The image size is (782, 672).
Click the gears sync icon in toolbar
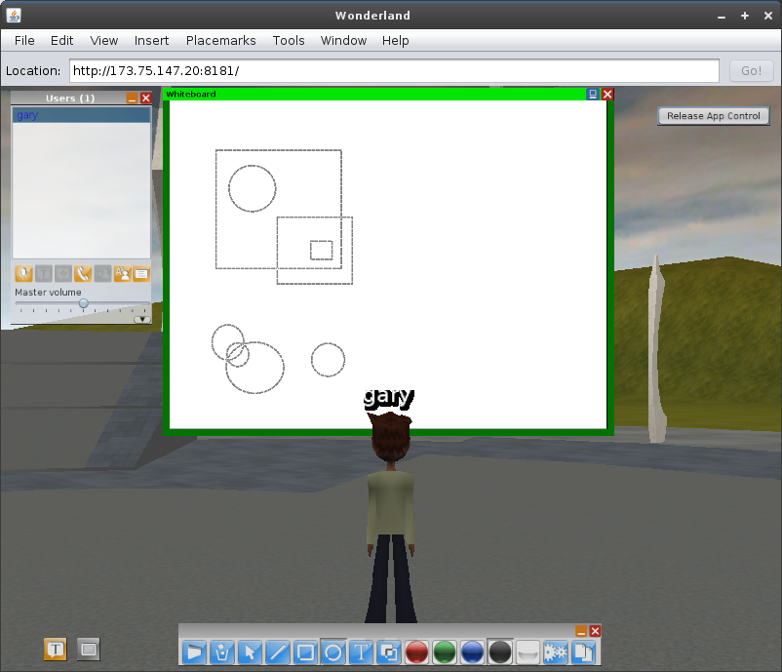click(556, 652)
